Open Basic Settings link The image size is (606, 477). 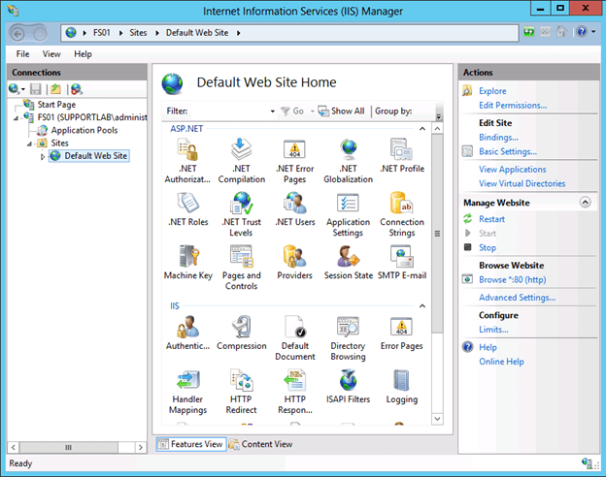pos(508,151)
